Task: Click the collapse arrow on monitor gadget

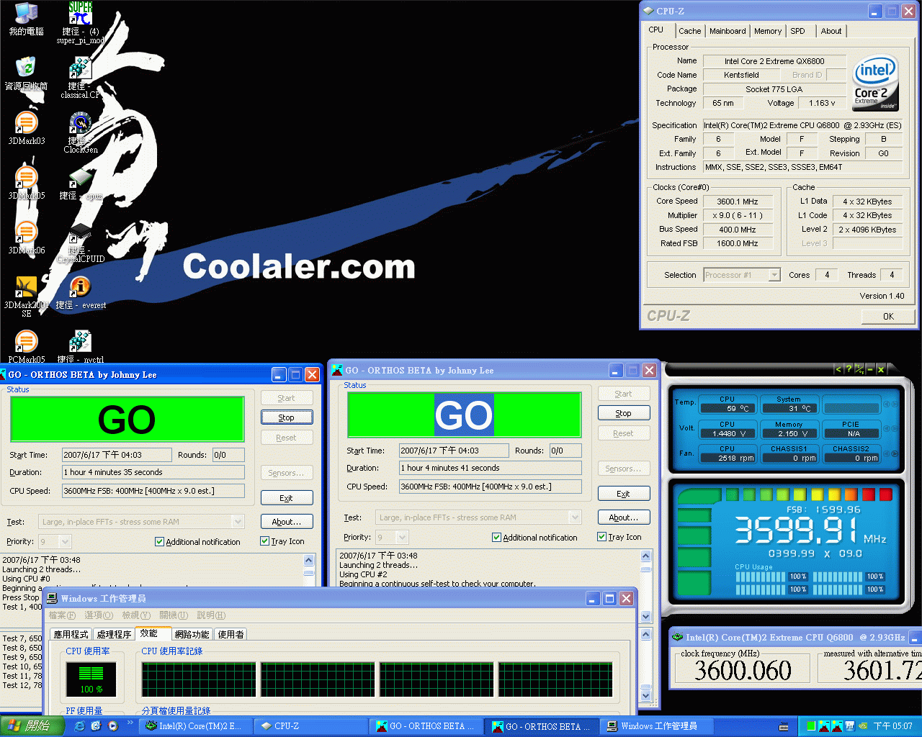Action: (838, 369)
